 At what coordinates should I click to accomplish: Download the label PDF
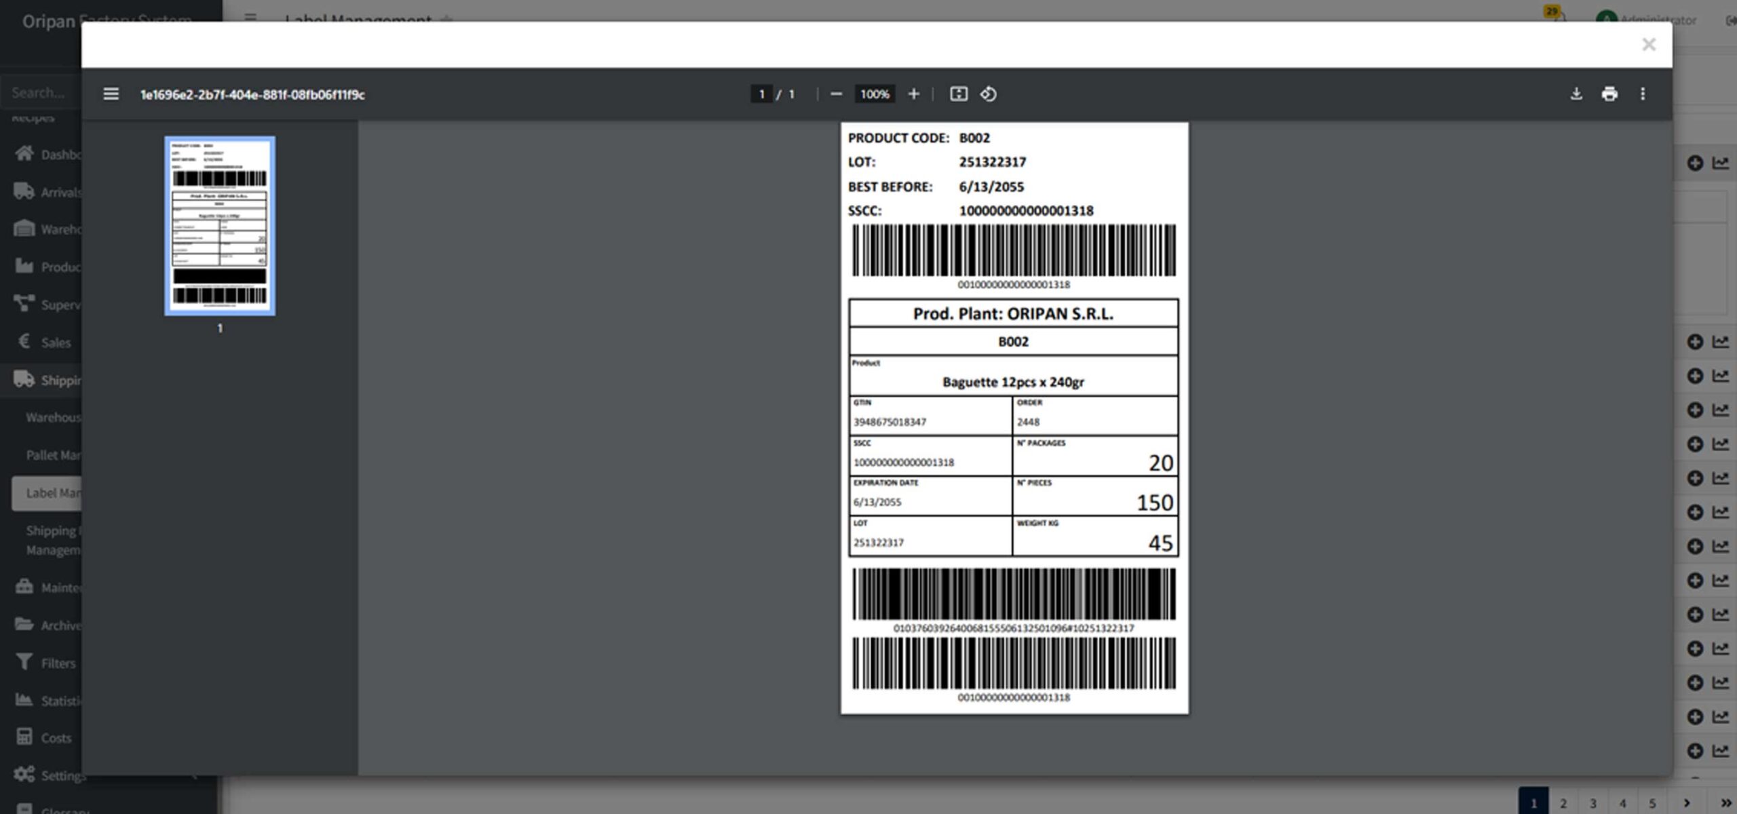pos(1576,94)
